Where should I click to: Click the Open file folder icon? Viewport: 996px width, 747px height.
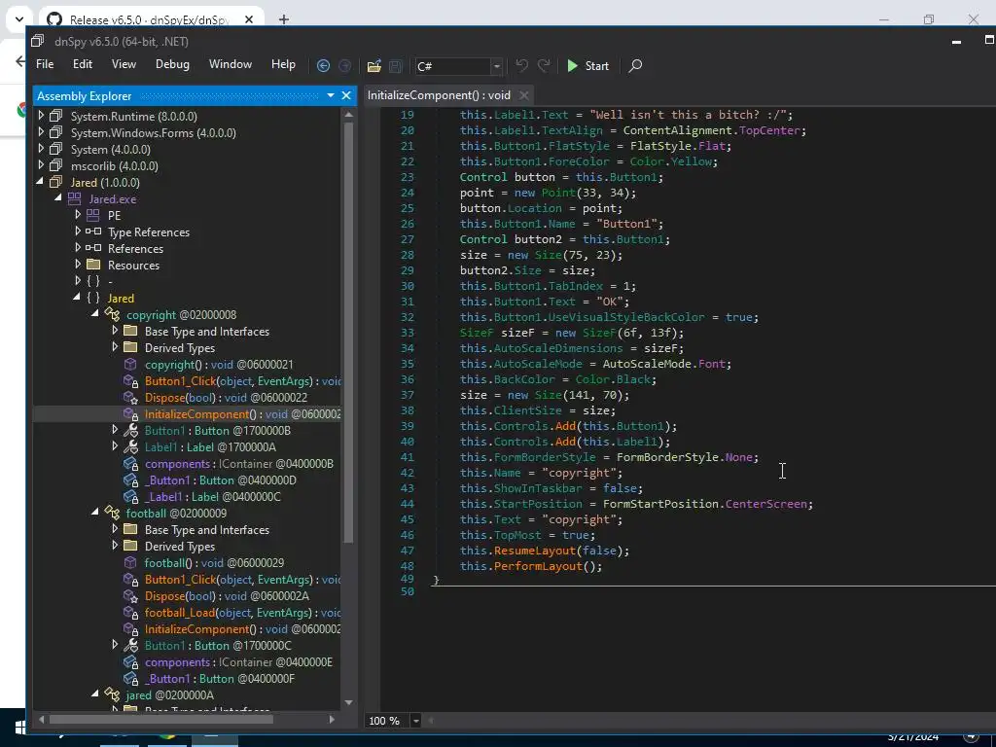374,65
